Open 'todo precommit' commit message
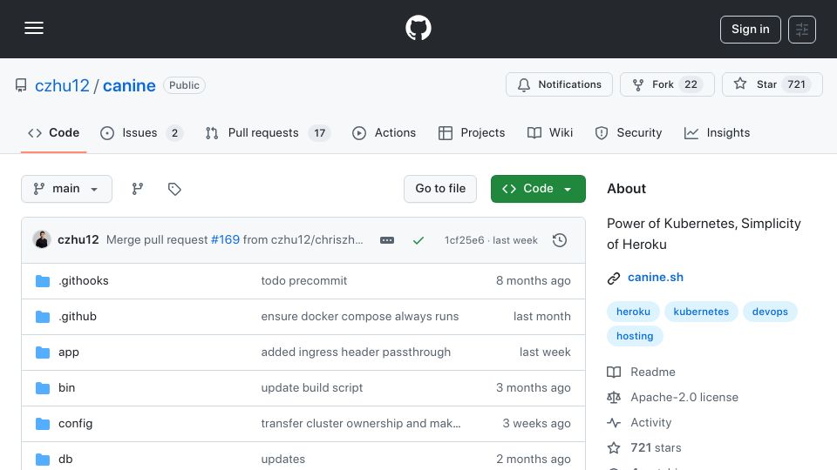 [x=303, y=281]
